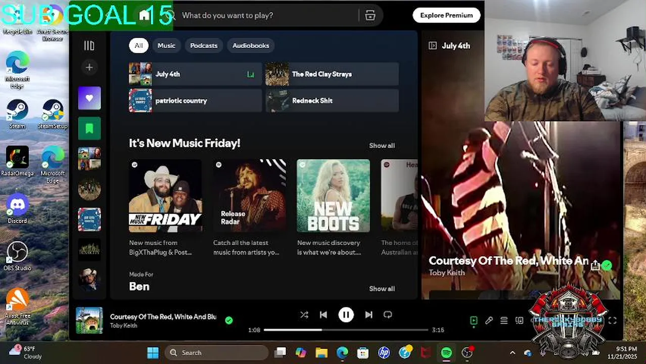Click Courtesy Of The Red song title in bottom bar
Image resolution: width=646 pixels, height=364 pixels.
(163, 316)
